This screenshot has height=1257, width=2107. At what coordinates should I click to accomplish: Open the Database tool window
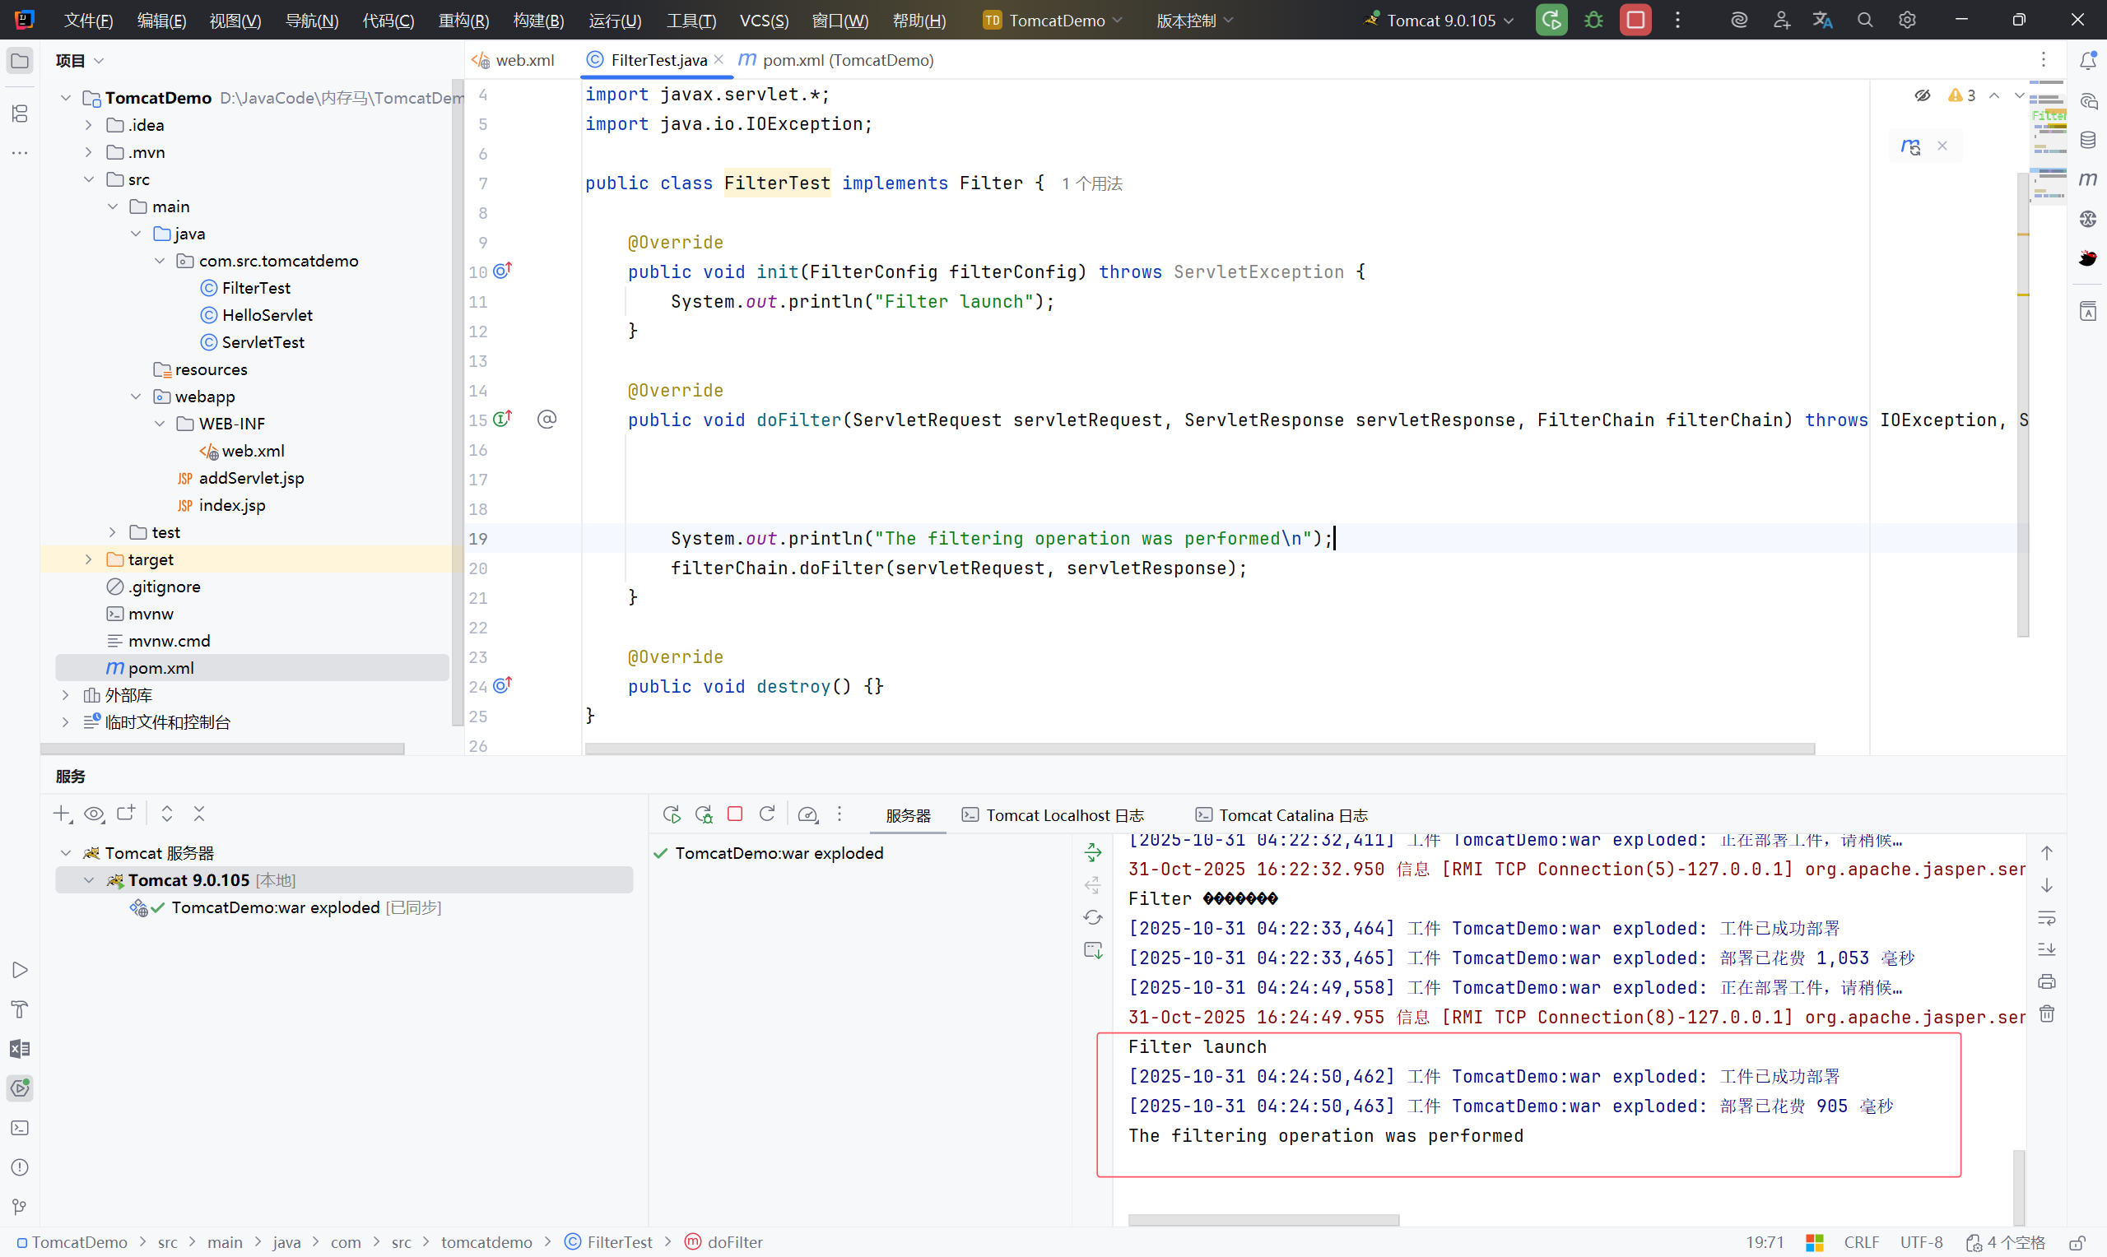click(2087, 140)
